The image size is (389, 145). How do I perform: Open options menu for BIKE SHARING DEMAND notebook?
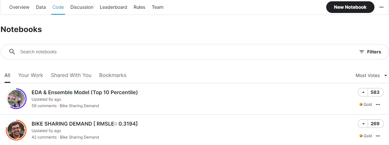coord(378,136)
